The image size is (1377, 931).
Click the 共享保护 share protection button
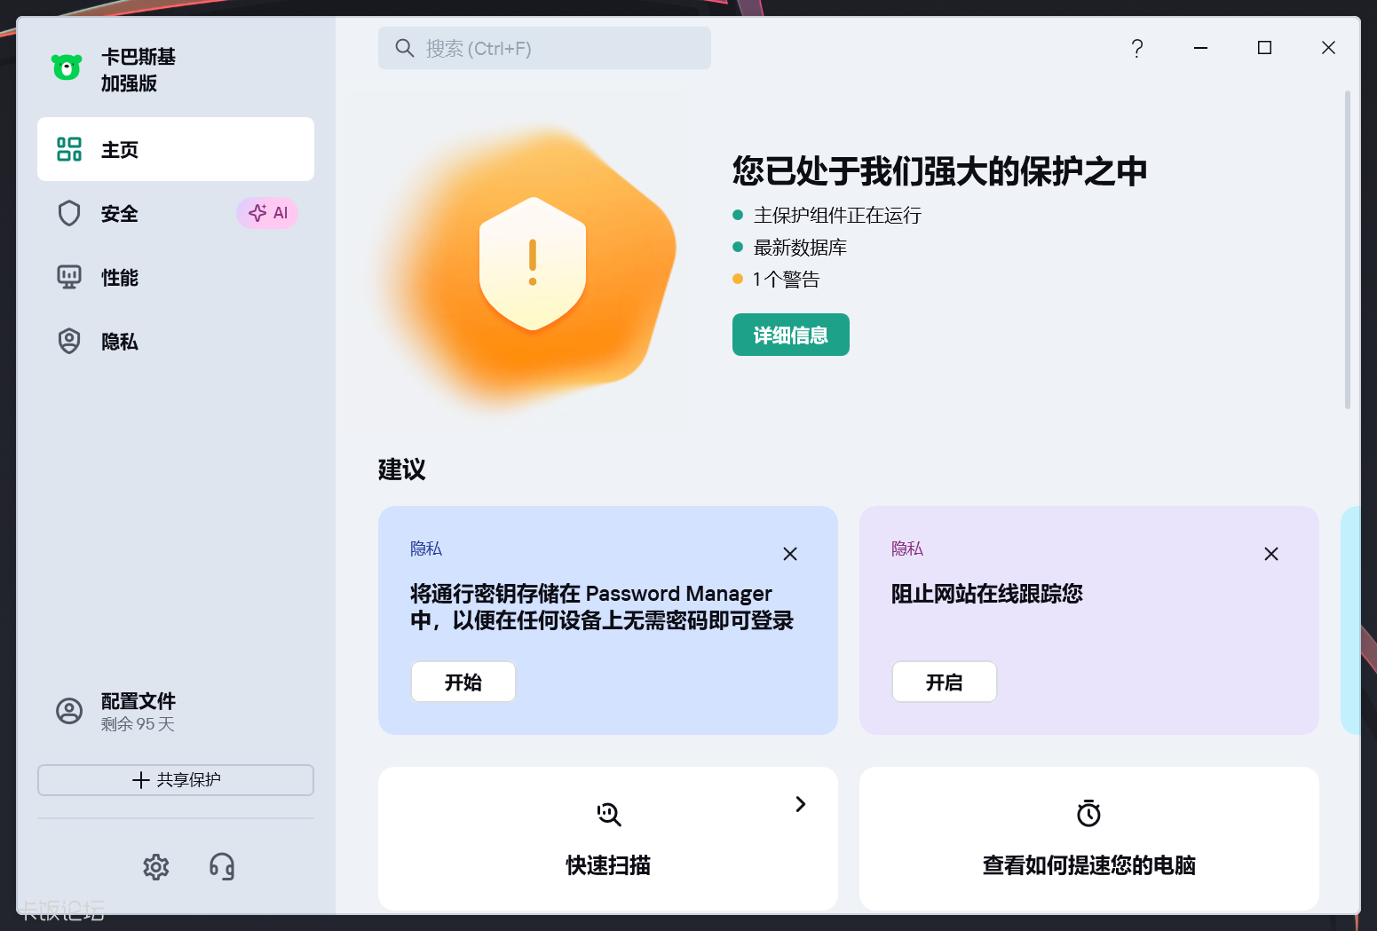click(176, 780)
